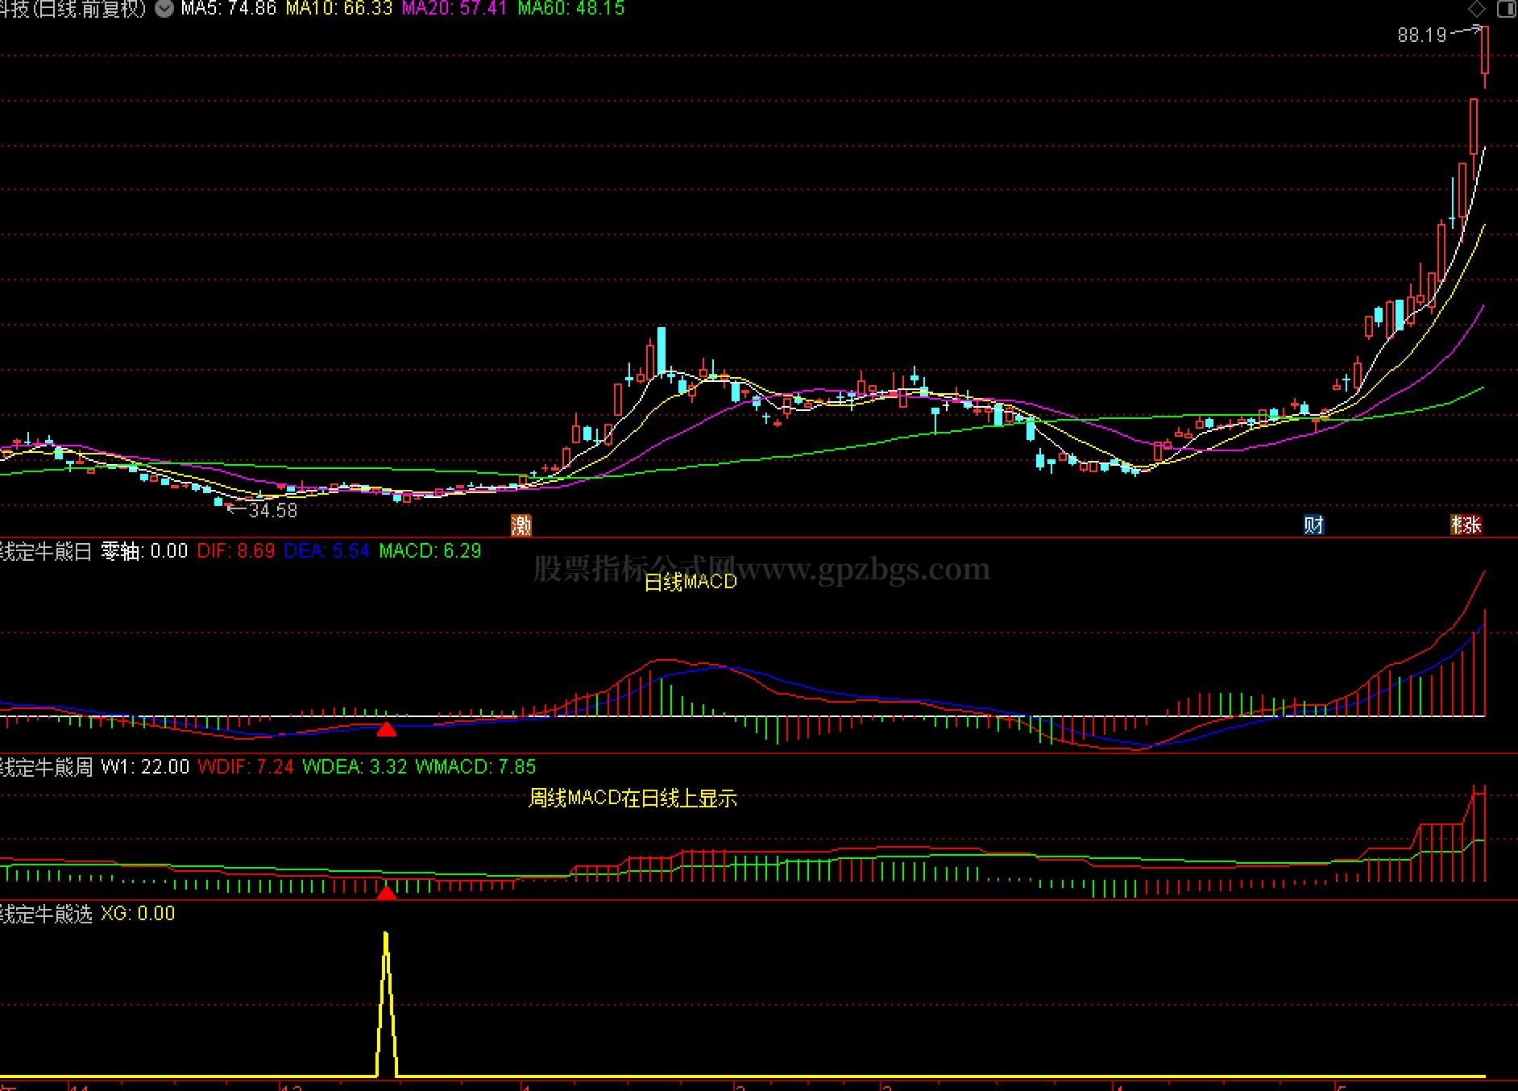Toggle the side panel layout icon
The image size is (1518, 1091).
click(x=1506, y=9)
